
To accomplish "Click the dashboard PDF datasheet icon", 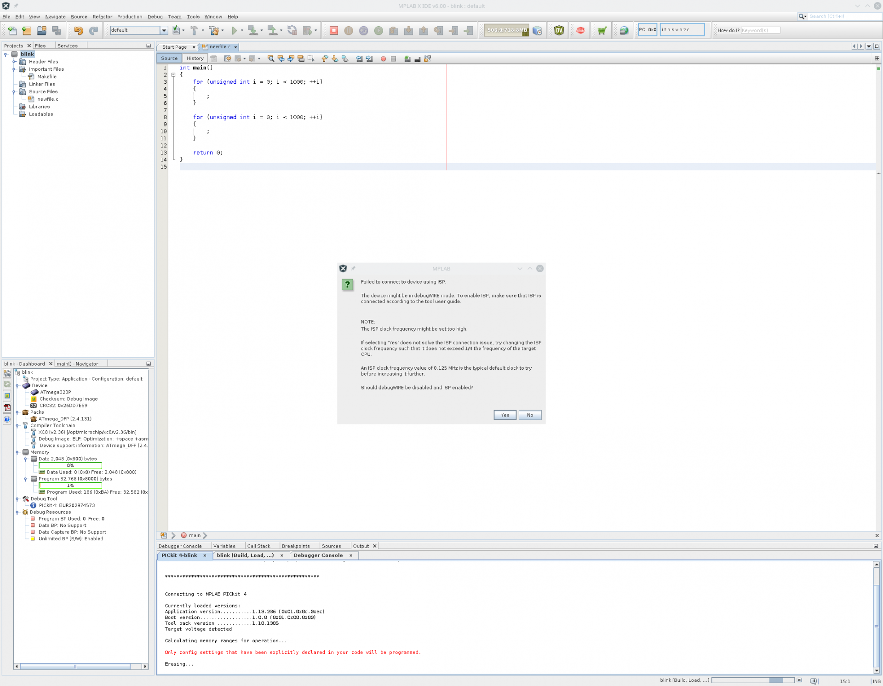I will point(7,407).
